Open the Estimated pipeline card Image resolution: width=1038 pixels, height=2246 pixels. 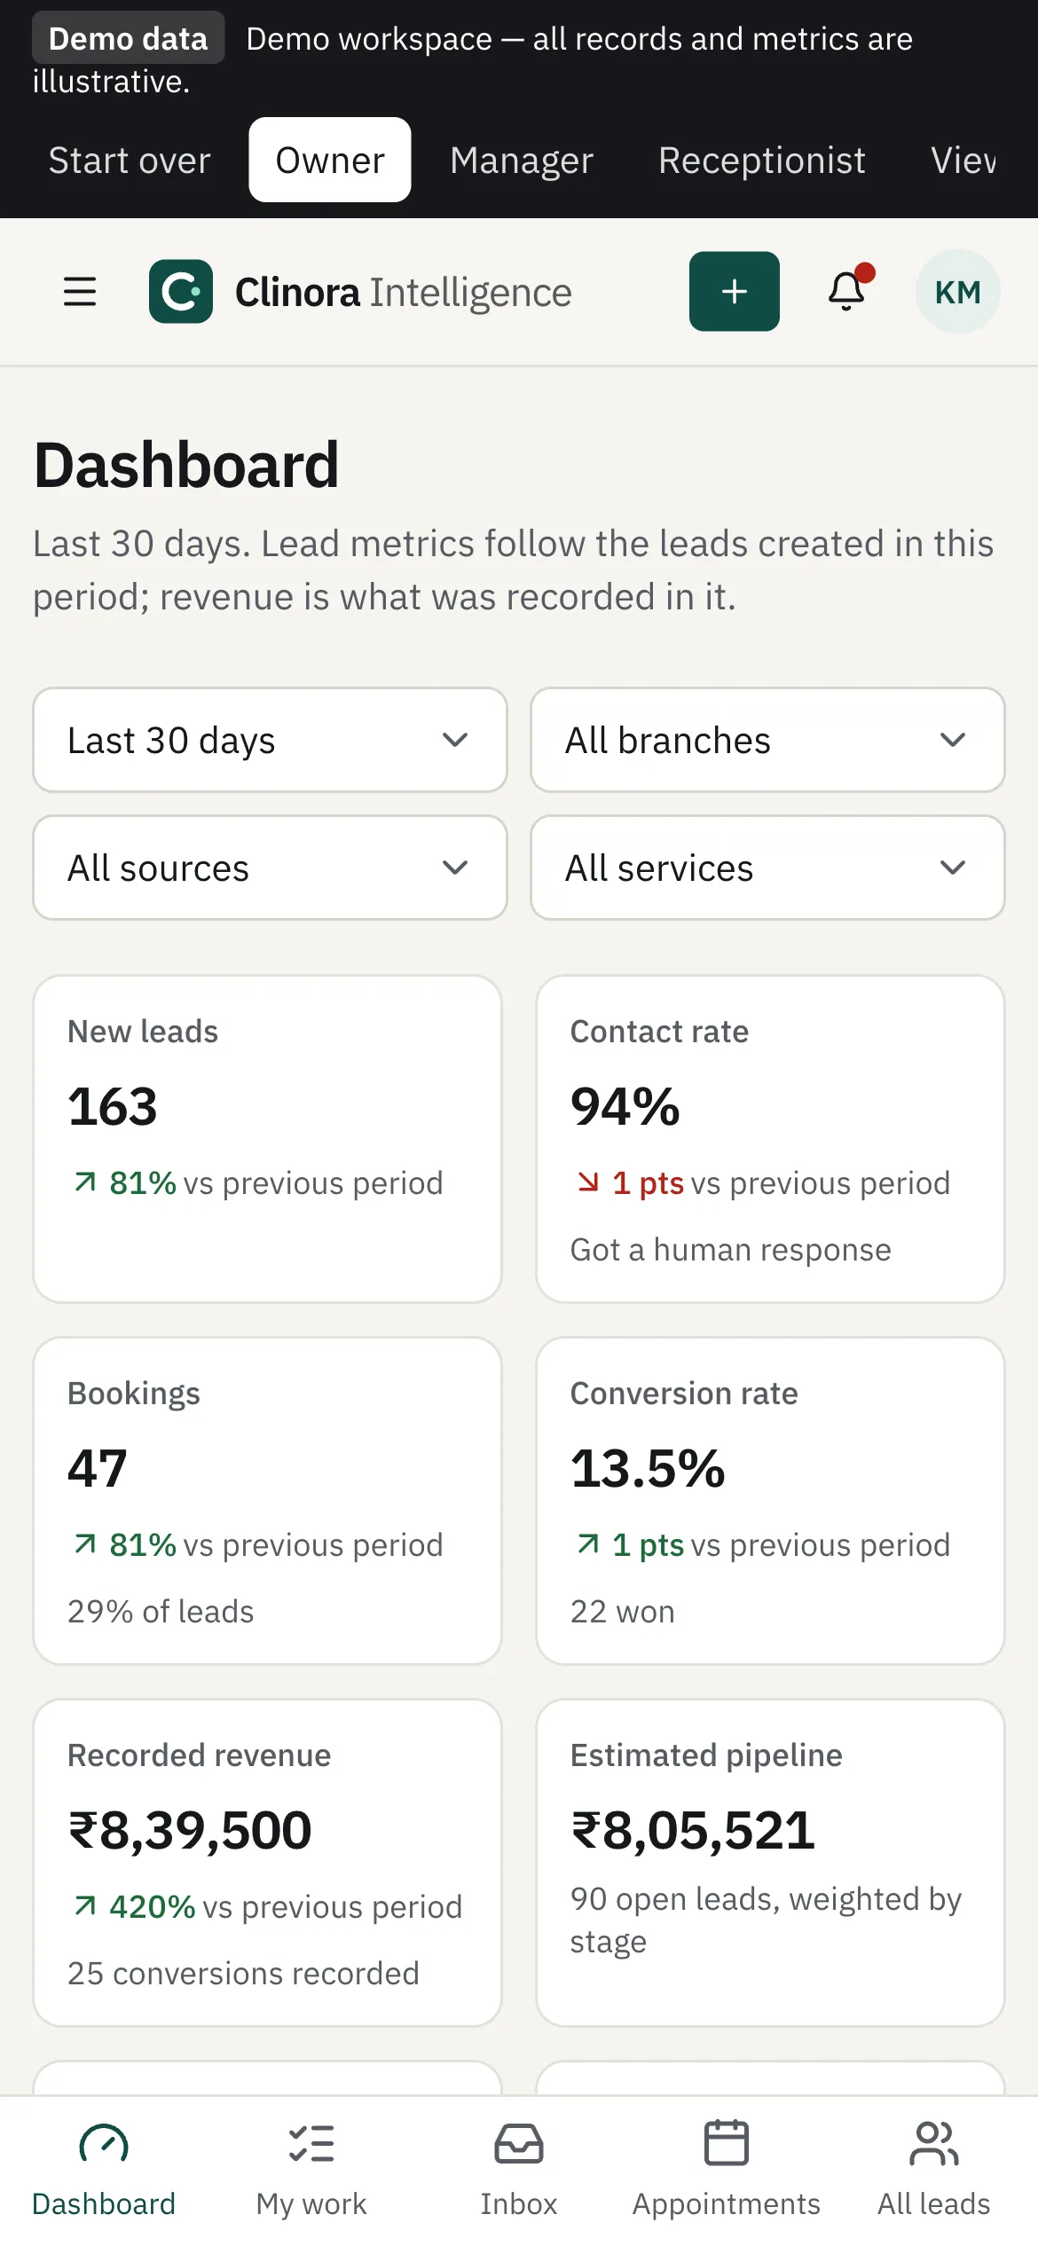tap(770, 1863)
